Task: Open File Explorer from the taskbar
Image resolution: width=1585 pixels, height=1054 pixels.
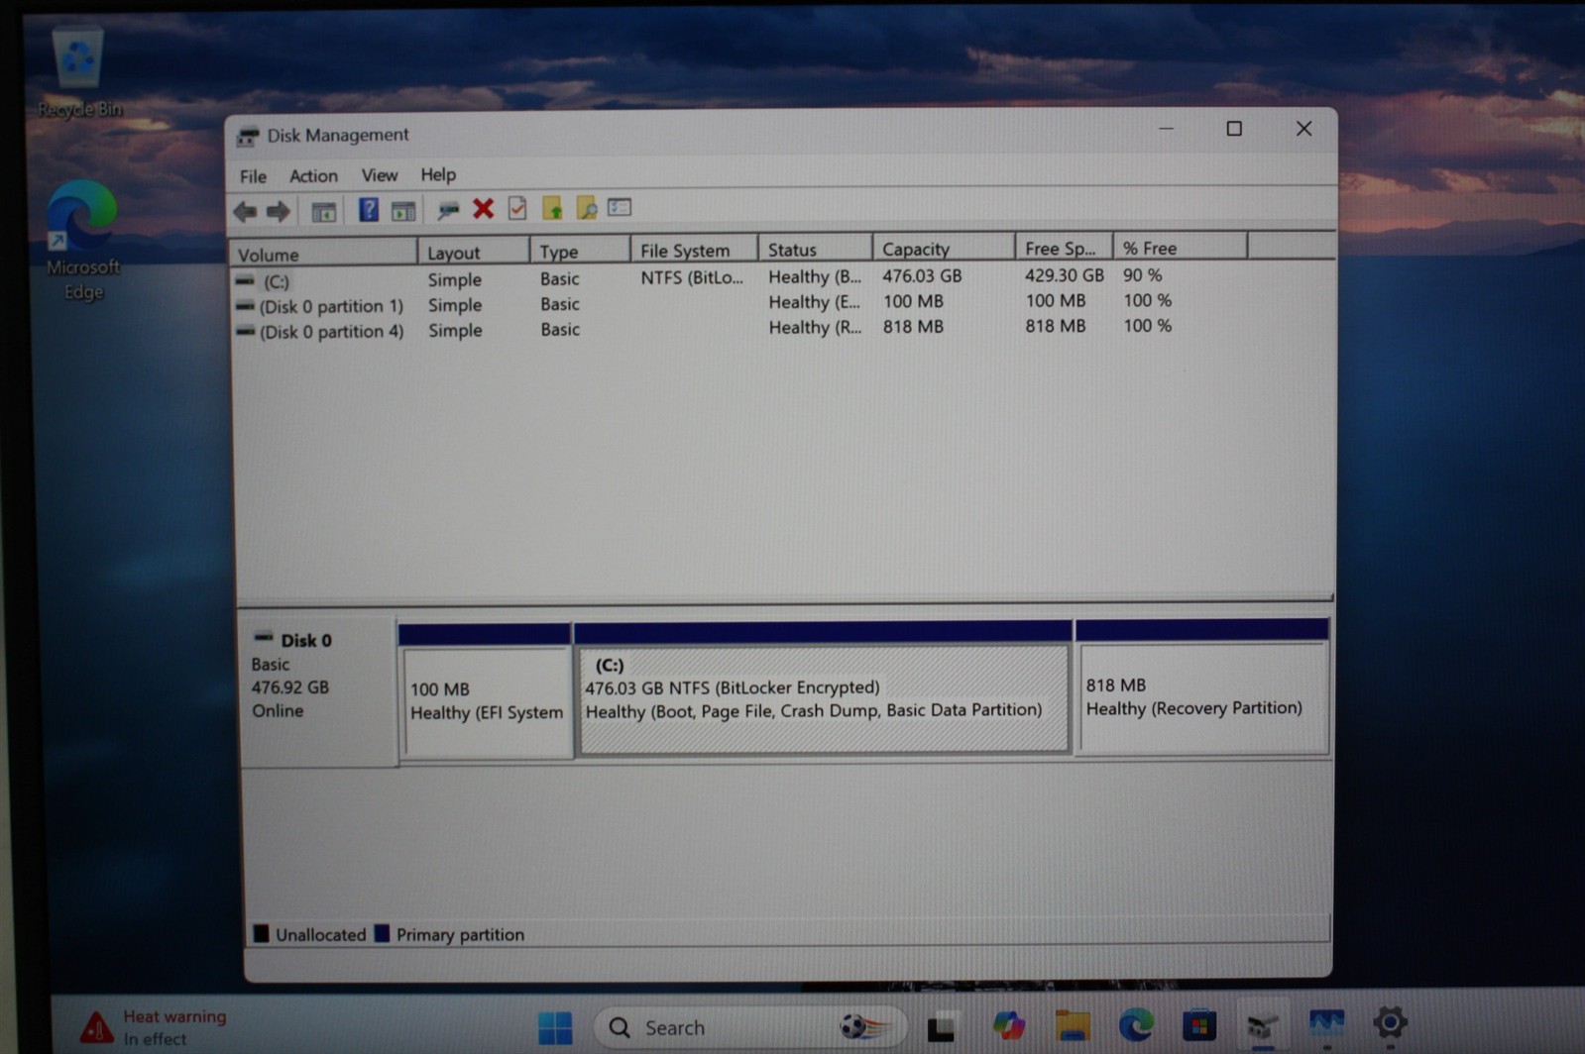Action: pyautogui.click(x=1073, y=1025)
